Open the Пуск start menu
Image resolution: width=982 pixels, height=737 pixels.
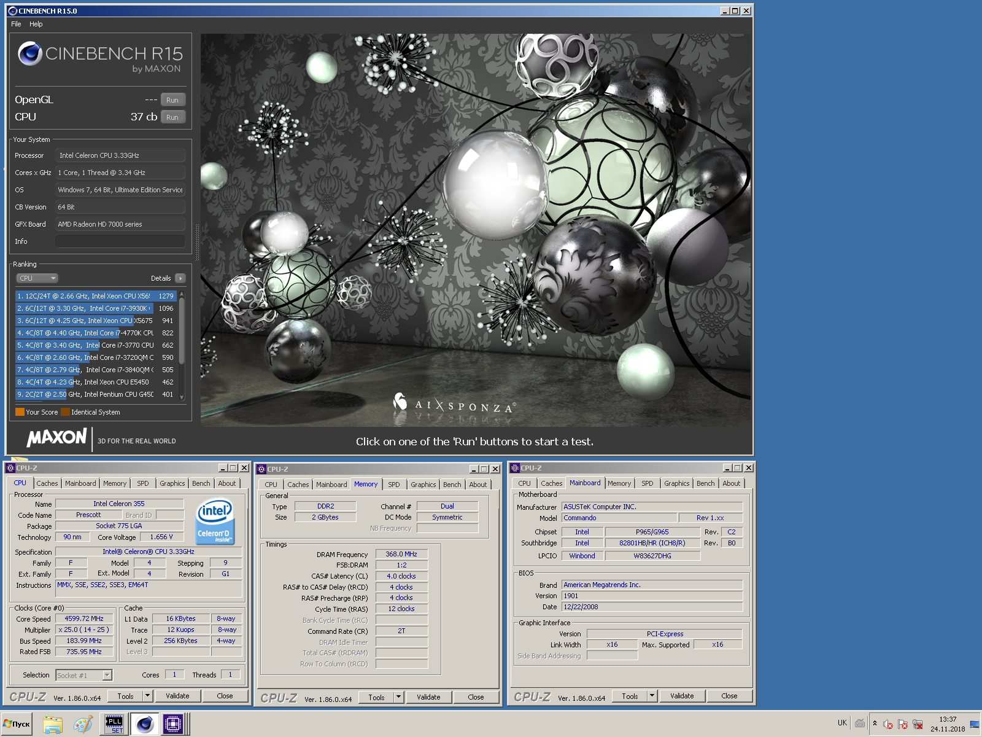(17, 724)
